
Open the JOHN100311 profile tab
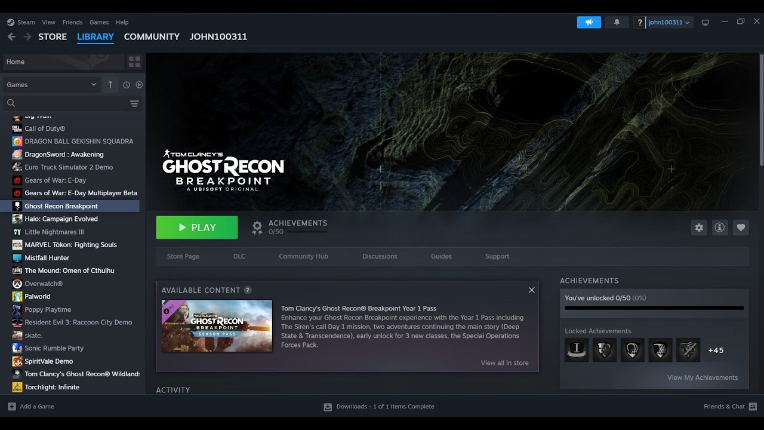tap(218, 36)
